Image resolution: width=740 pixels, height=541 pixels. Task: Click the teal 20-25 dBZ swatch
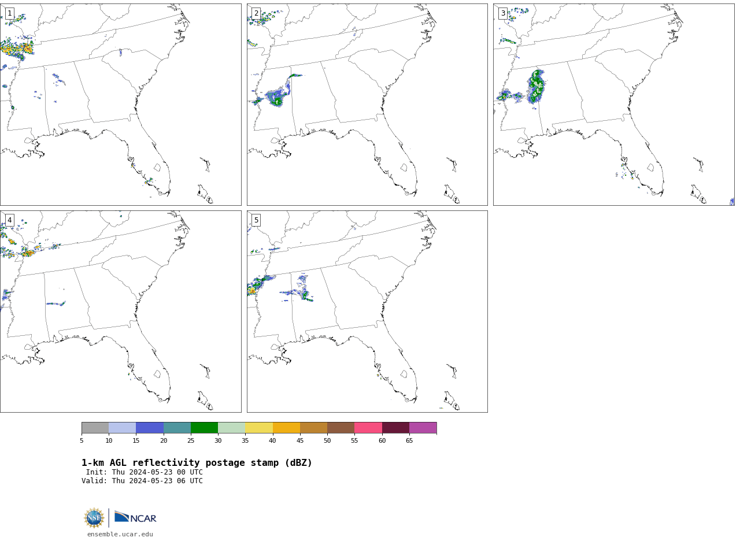tap(177, 428)
